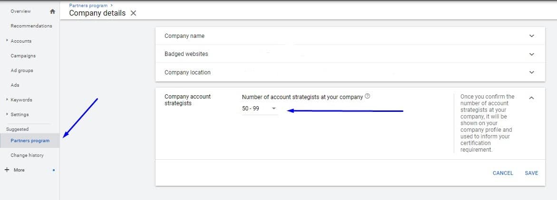Expand the Accounts tree arrow

coord(7,41)
